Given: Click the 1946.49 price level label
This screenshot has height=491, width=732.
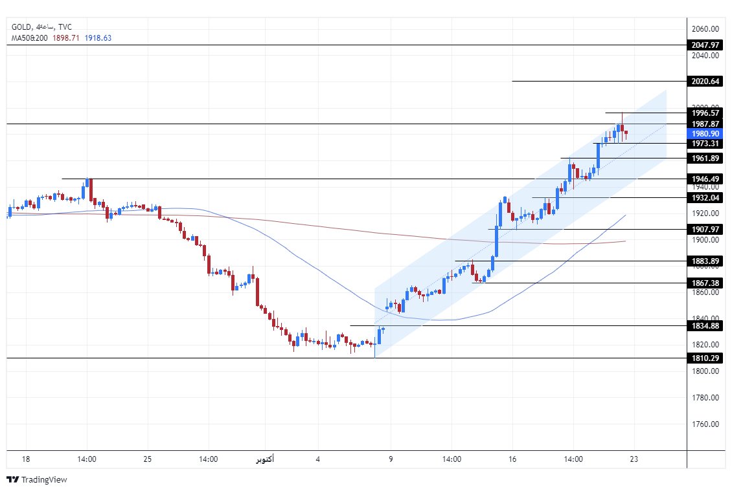Looking at the screenshot, I should pos(705,179).
